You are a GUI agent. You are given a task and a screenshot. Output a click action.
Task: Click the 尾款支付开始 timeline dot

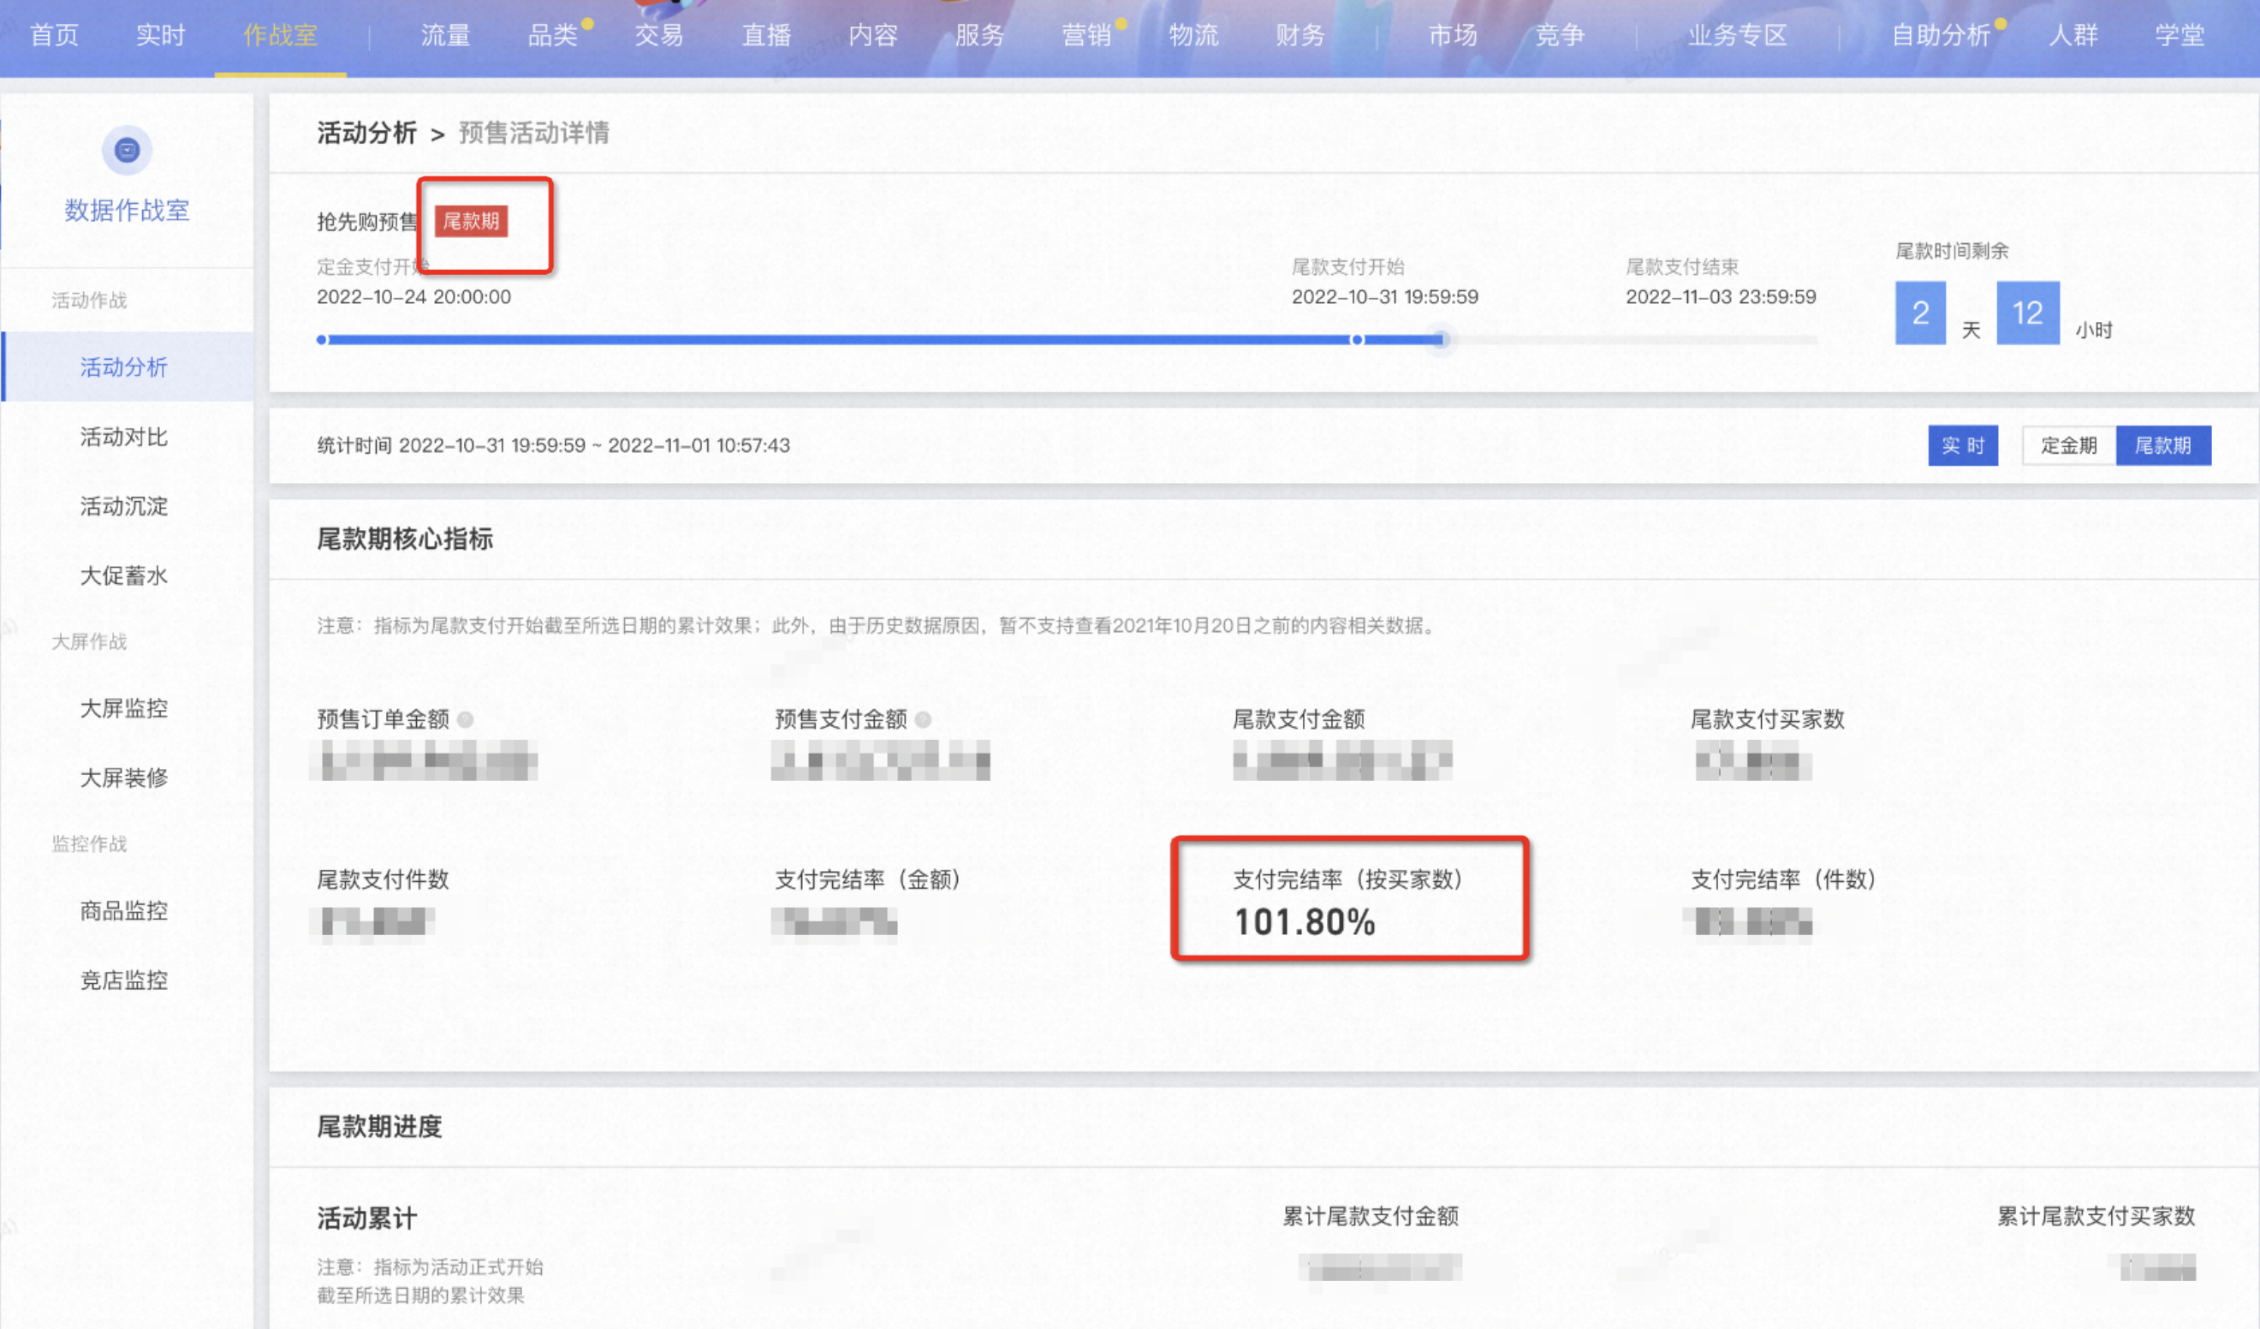[1357, 339]
